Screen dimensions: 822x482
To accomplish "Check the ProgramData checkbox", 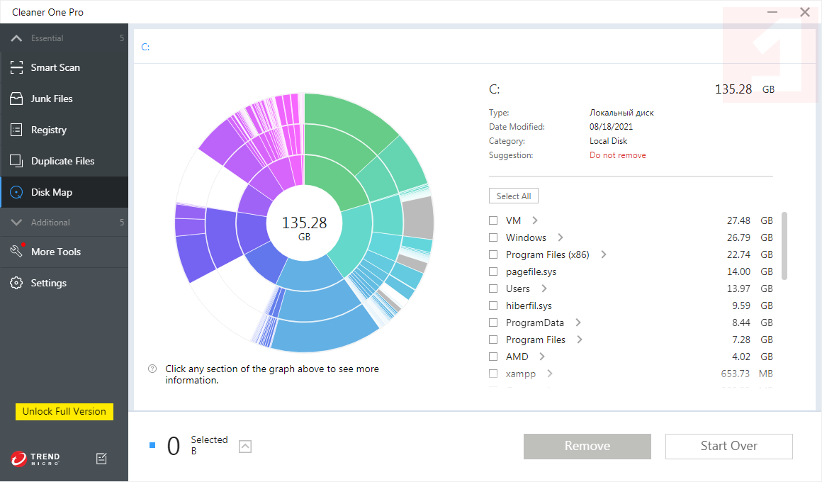I will point(493,323).
